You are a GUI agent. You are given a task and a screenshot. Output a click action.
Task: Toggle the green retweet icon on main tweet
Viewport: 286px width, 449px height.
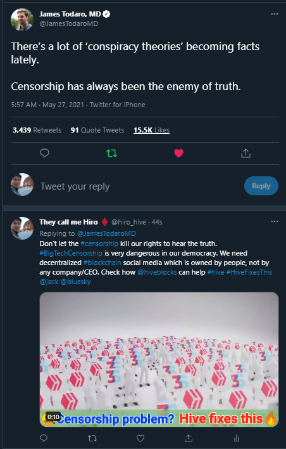(112, 153)
